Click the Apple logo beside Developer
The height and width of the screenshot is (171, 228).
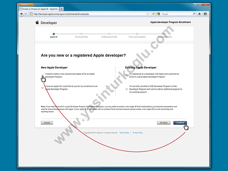[x=37, y=23]
